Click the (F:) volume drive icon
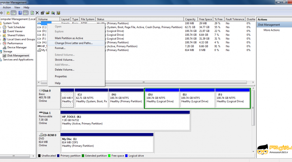The width and height of the screenshot is (292, 162). click(x=39, y=39)
